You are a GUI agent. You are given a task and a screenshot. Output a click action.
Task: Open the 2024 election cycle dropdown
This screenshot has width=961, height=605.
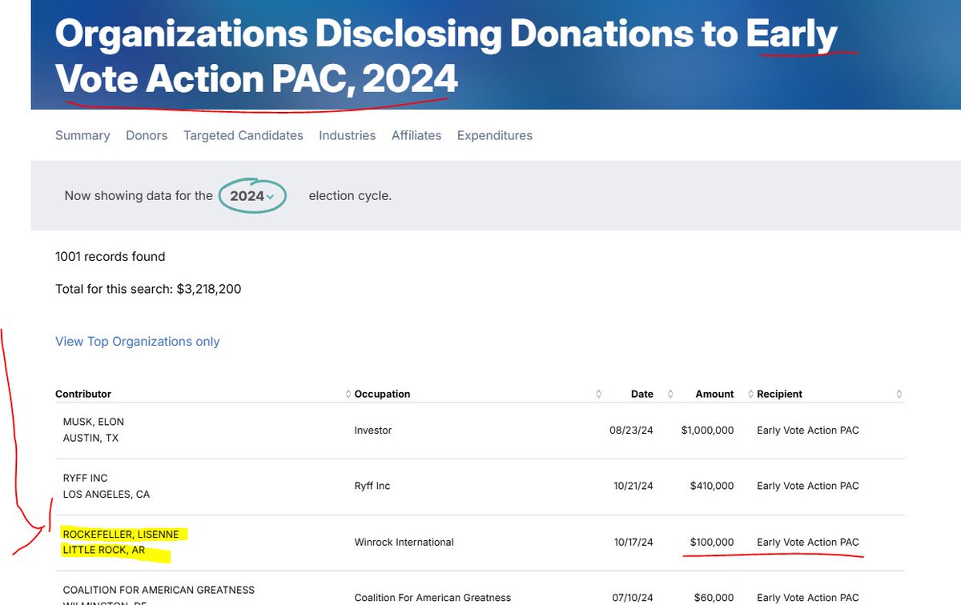252,196
